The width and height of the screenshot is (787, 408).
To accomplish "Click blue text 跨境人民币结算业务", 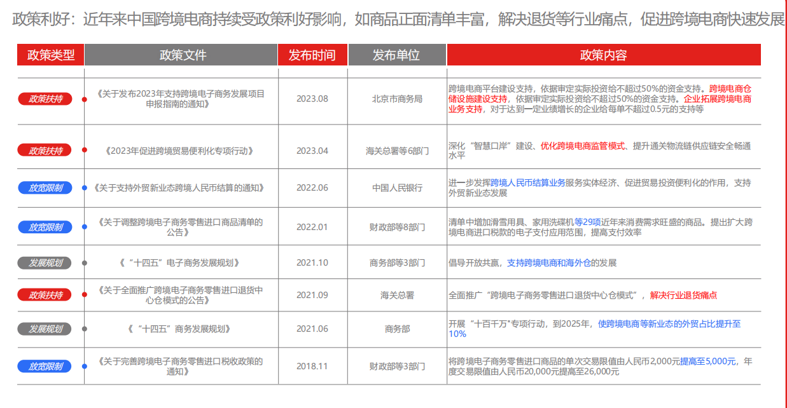I will pyautogui.click(x=527, y=183).
